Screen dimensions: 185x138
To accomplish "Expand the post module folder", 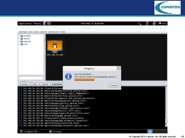I will (x=19, y=44).
